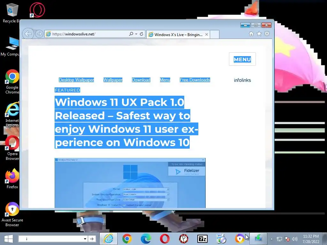Launch the disc software icon on taskbar

point(221,239)
